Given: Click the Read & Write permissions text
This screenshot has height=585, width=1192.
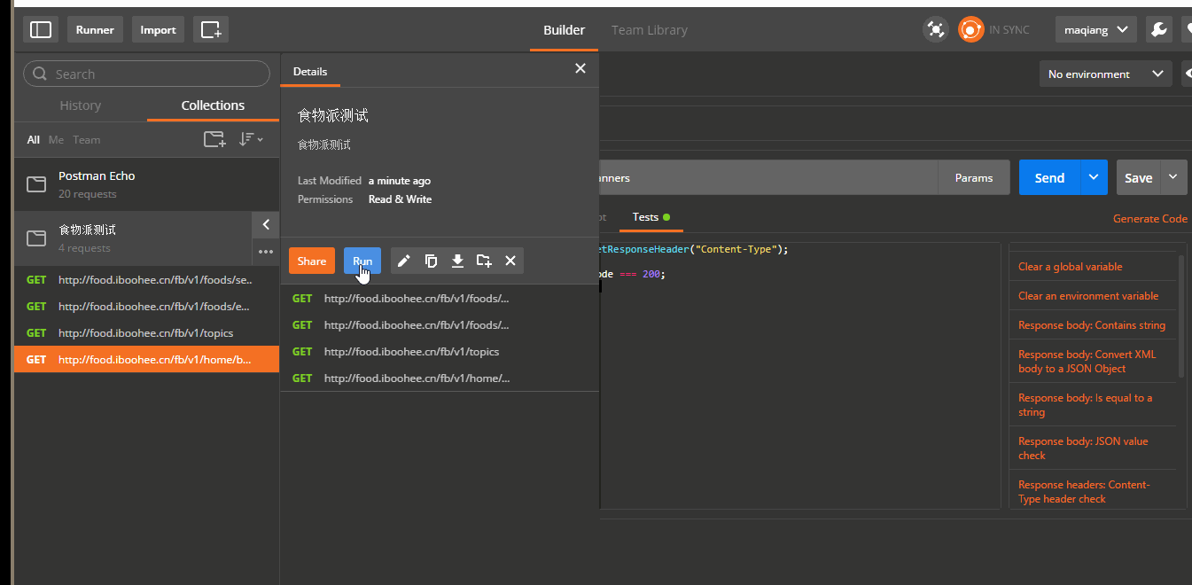Looking at the screenshot, I should pos(400,199).
